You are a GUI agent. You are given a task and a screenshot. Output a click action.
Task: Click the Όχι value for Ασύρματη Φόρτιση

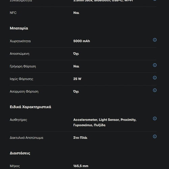click(76, 92)
